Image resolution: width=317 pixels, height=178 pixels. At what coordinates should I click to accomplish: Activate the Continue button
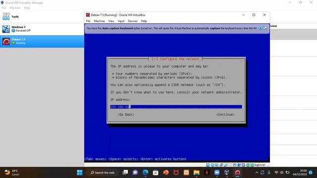(x=225, y=114)
